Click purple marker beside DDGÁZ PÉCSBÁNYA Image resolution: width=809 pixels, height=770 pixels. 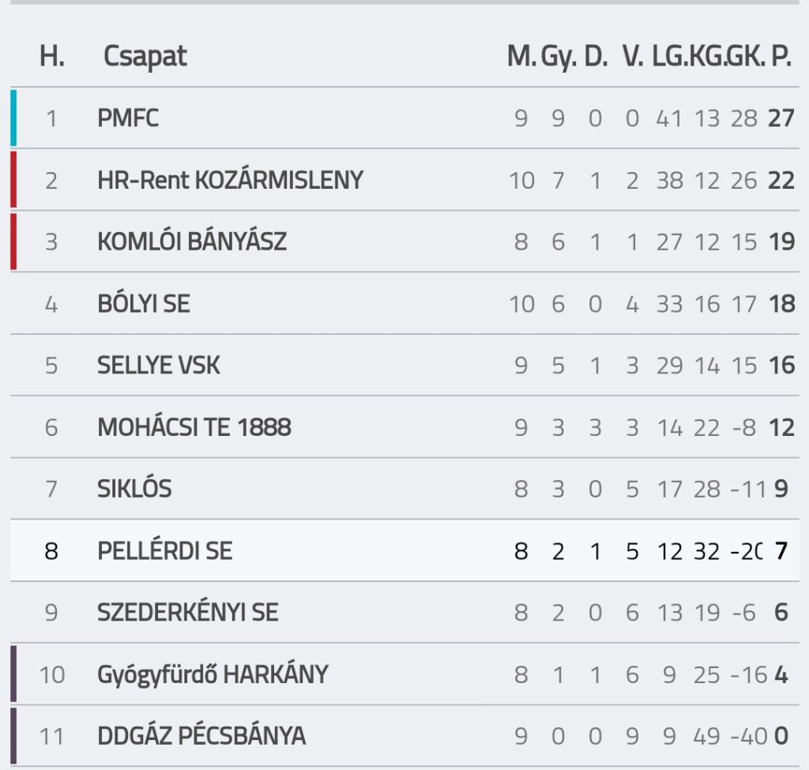[13, 736]
